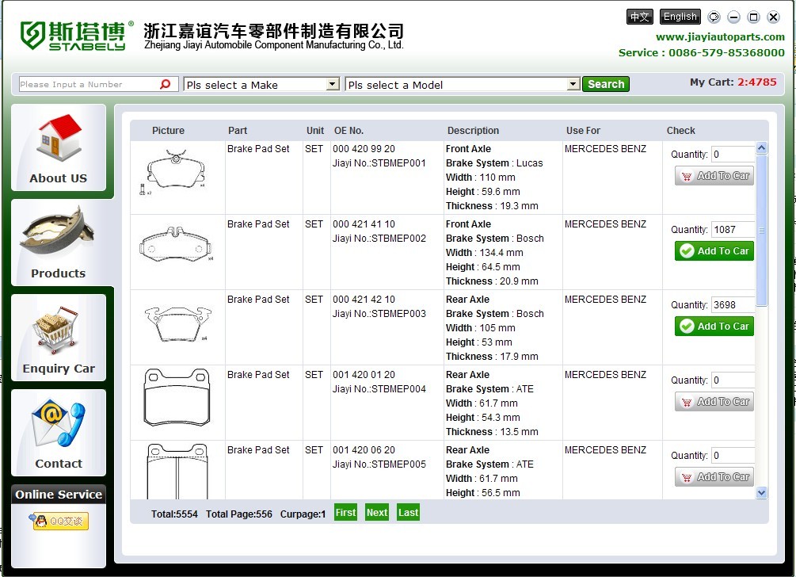Click the Description column header
This screenshot has width=796, height=577.
point(473,131)
